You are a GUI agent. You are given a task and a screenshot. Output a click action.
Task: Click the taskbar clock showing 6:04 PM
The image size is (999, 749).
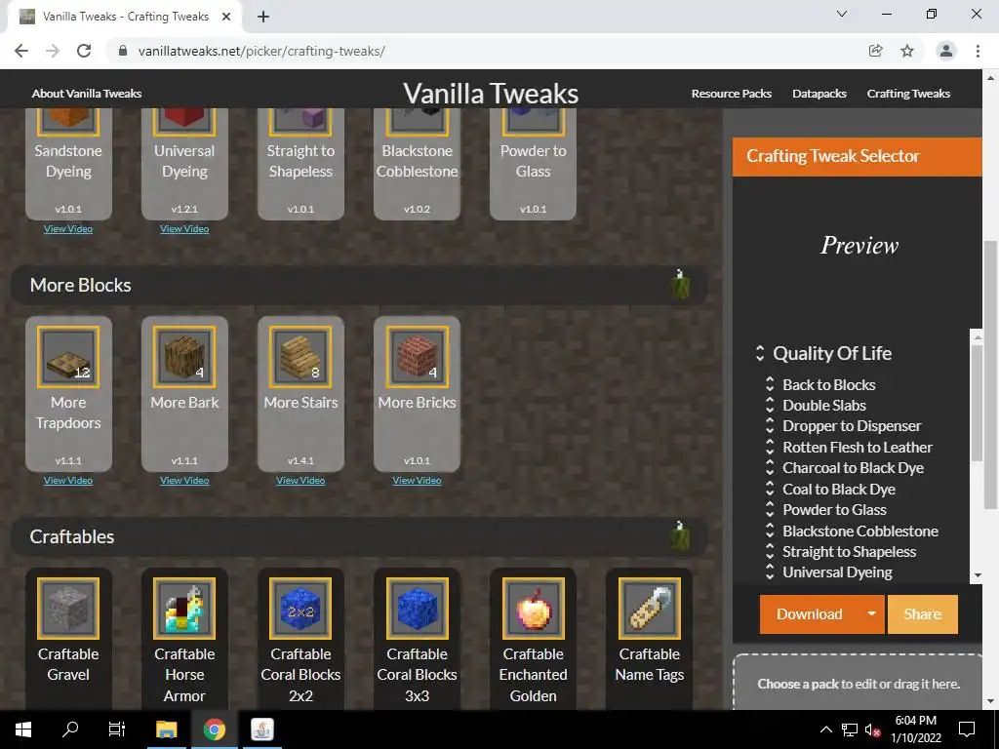915,729
